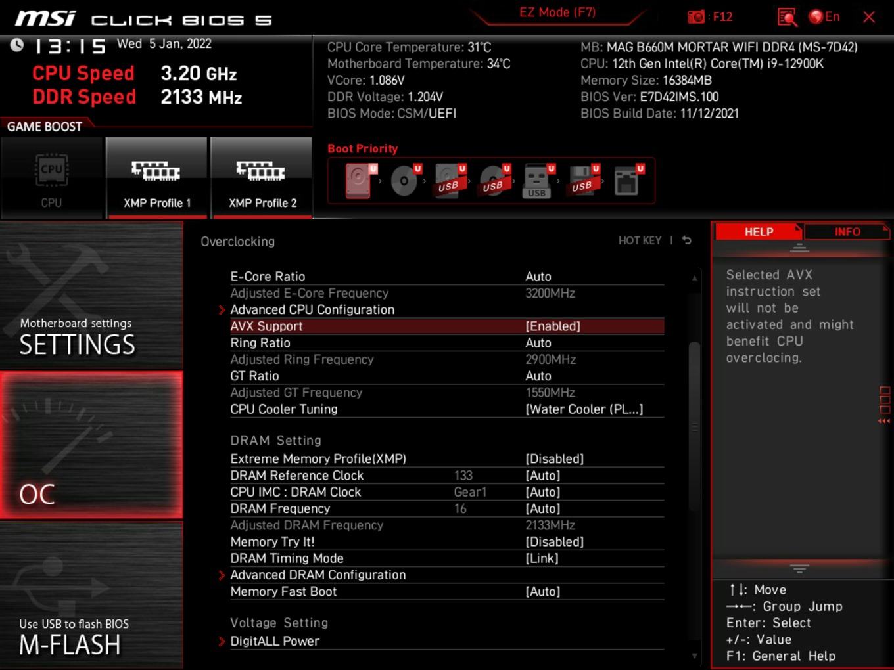The width and height of the screenshot is (894, 670).
Task: Choose the USB key boot device icon
Action: 538,181
